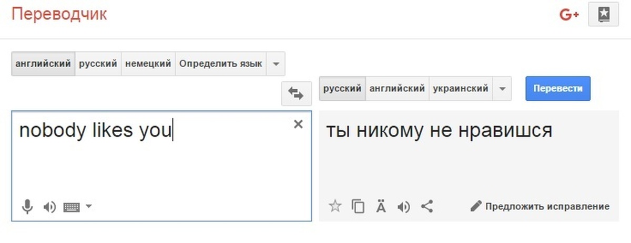Viewport: 631px width, 243px height.
Task: Choose украинский as the target language
Action: point(461,89)
